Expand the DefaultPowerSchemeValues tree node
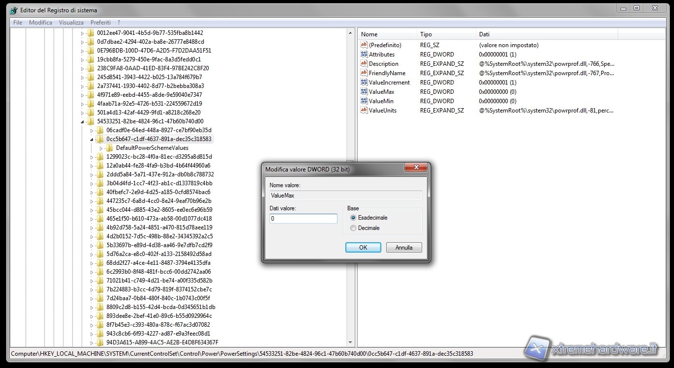The image size is (674, 368). [101, 148]
